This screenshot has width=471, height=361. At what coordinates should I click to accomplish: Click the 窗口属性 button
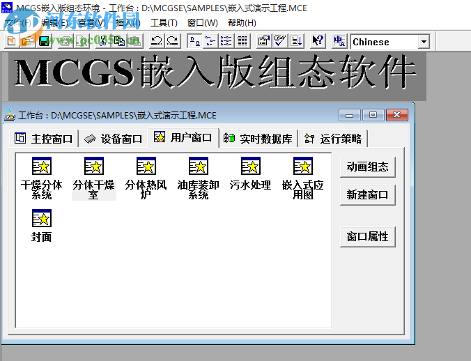click(x=368, y=237)
